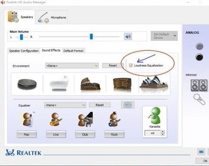
Task: Click the Pop equalizer button
Action: pos(27,134)
